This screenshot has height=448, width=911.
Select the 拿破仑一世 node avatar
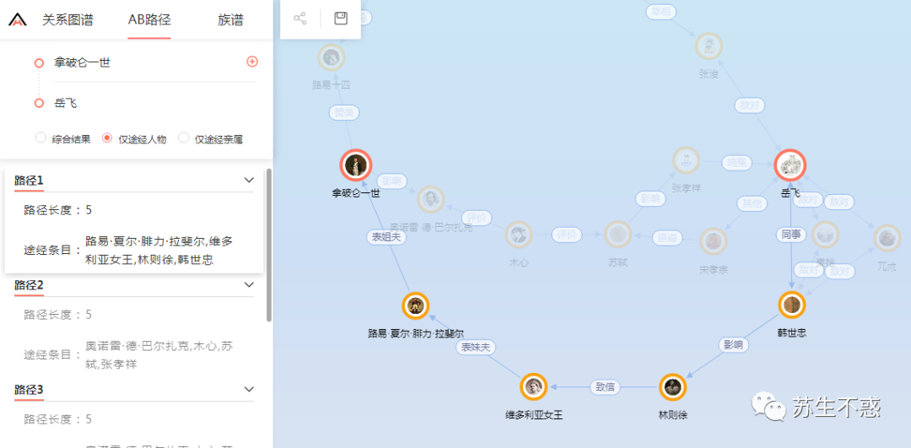[356, 165]
